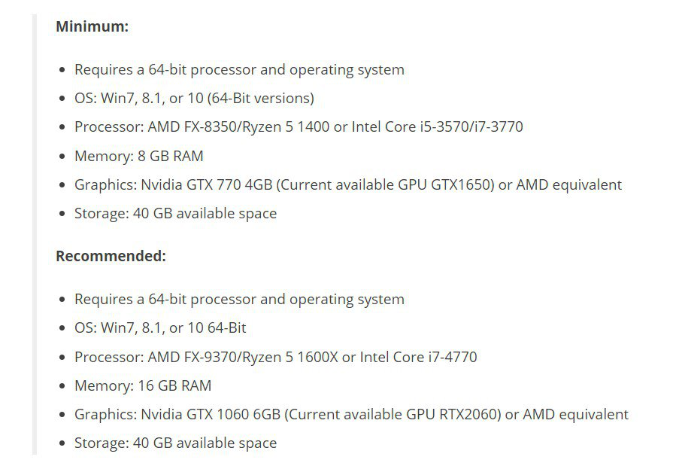Click the Graphics line mentioning GTX 1060 6GB
676x466 pixels.
pyautogui.click(x=351, y=415)
